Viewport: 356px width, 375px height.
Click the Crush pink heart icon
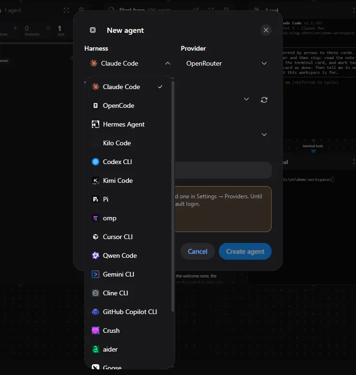click(96, 330)
